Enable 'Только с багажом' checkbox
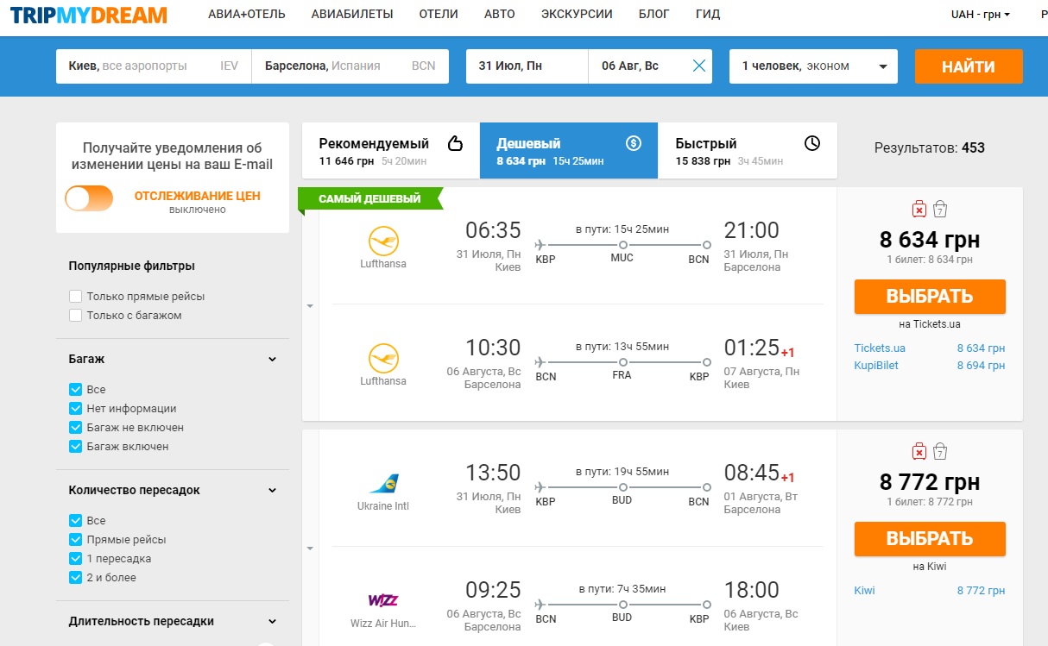1048x646 pixels. (76, 316)
